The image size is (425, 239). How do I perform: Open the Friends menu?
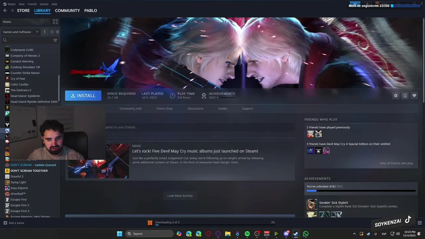tap(32, 4)
